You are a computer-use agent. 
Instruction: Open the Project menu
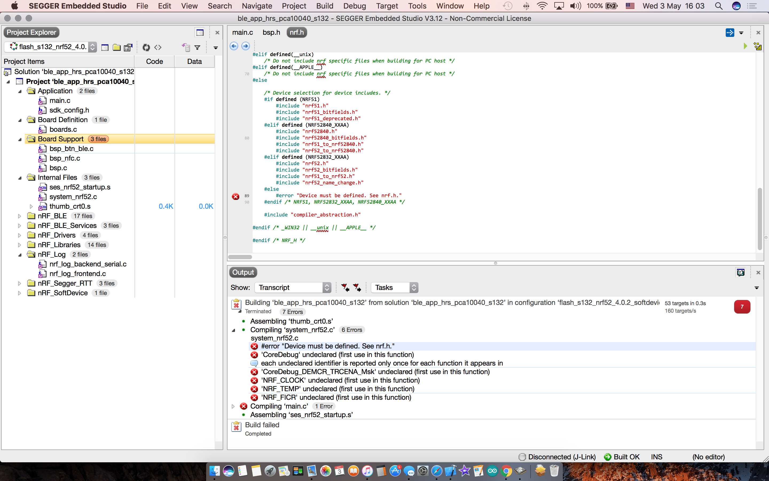[x=294, y=6]
